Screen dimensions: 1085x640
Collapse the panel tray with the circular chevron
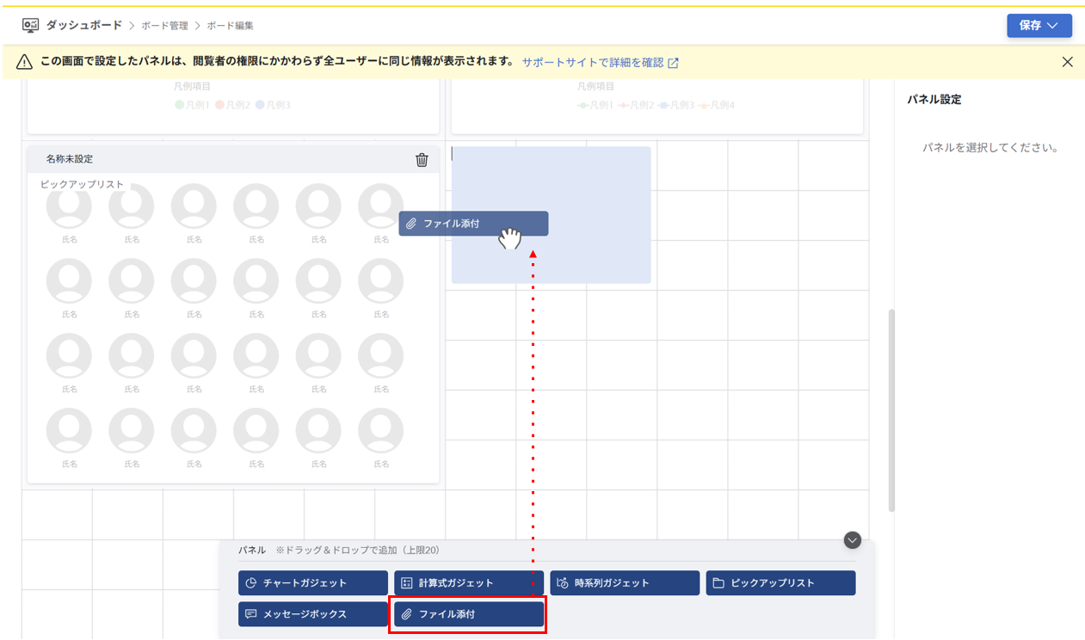pos(852,539)
